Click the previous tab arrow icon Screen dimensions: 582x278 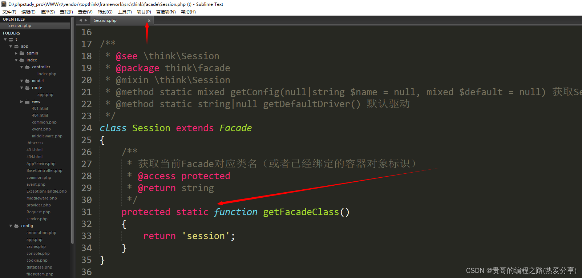tap(81, 20)
